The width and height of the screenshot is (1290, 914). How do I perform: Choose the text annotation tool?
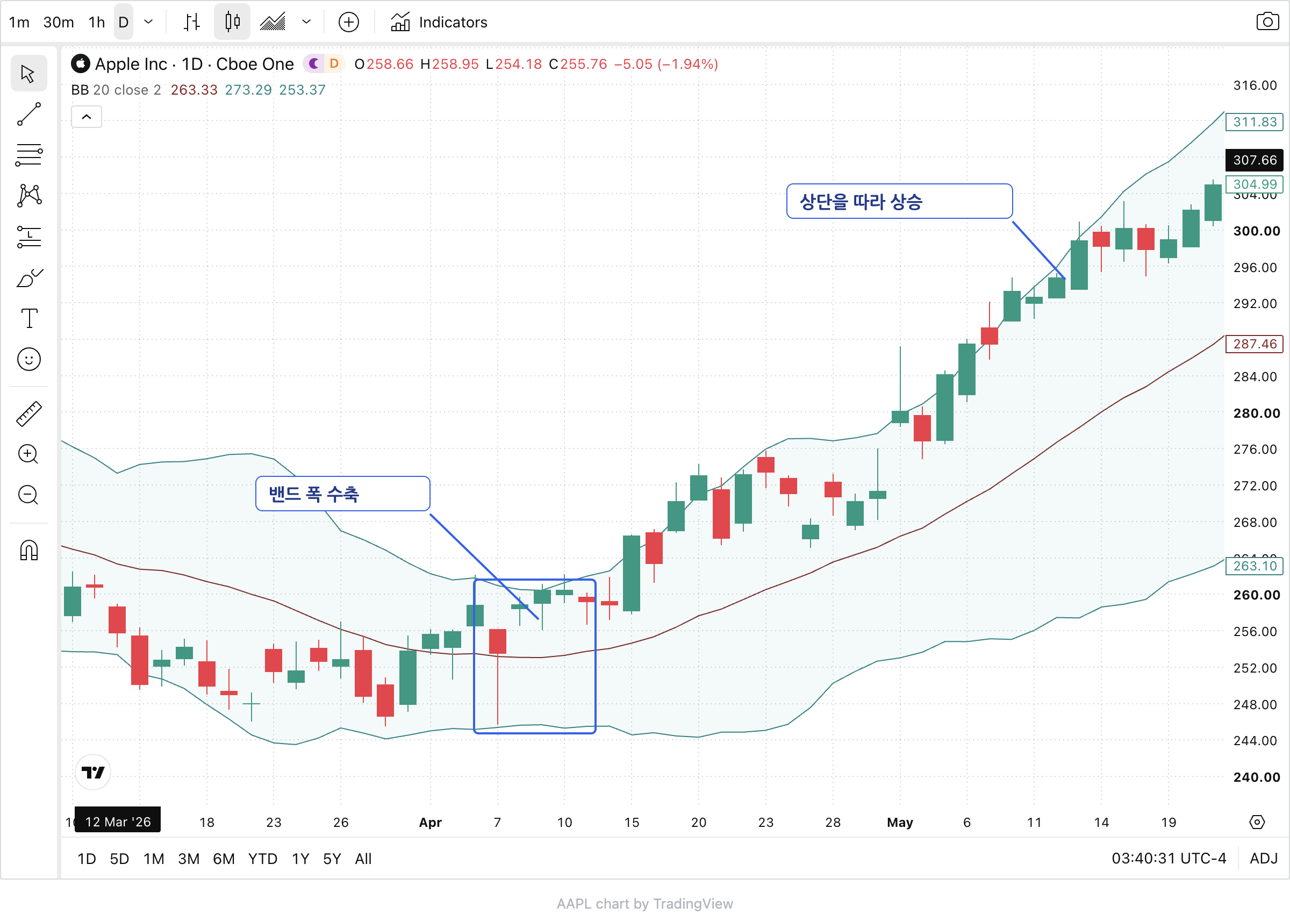[x=28, y=318]
